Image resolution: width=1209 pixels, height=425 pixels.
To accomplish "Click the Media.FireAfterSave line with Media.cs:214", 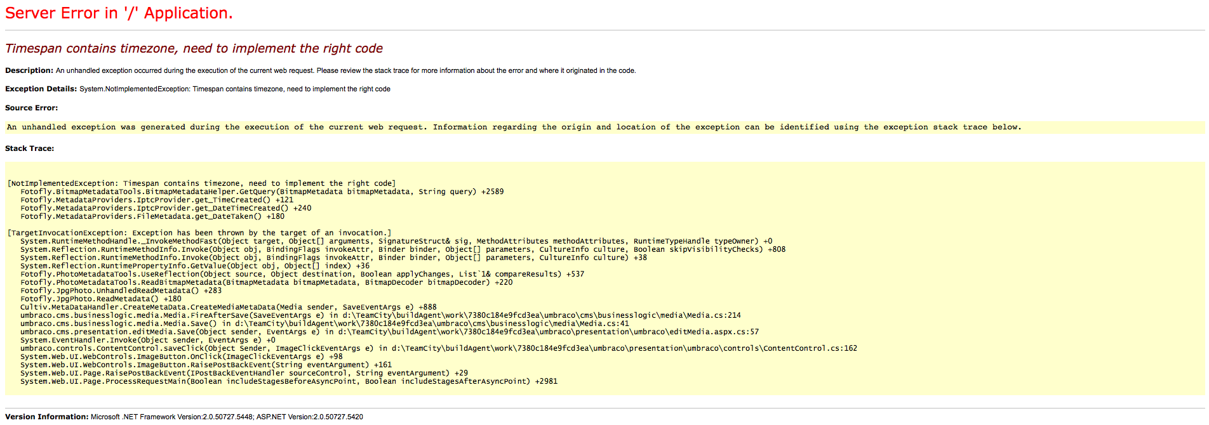I will (380, 315).
